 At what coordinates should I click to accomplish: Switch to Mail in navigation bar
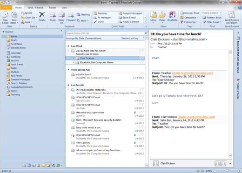(x=24, y=166)
